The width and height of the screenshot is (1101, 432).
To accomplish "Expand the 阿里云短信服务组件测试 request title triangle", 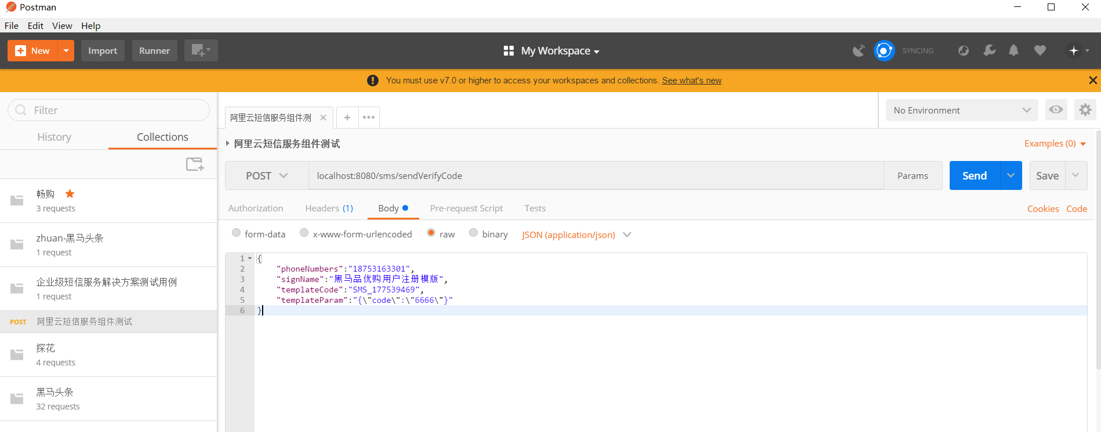I will [228, 143].
